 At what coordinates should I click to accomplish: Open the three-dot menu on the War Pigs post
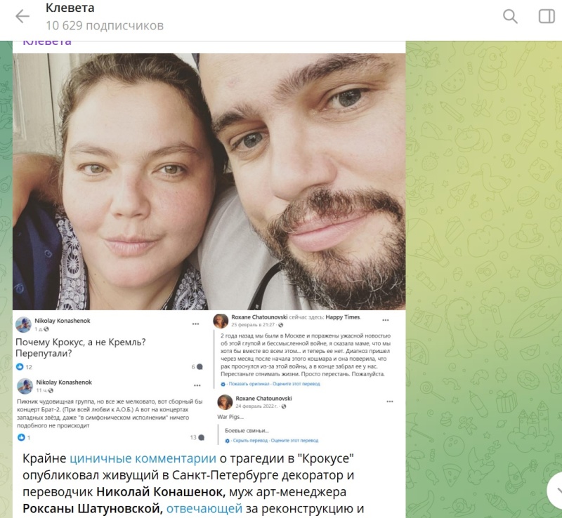coord(390,401)
